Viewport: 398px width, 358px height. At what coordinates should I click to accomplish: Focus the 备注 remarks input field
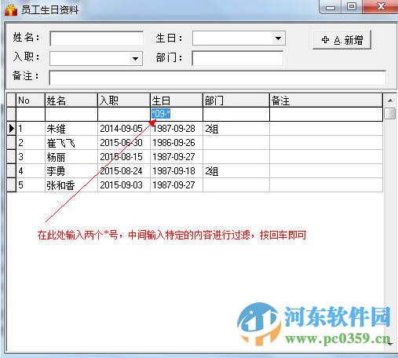coord(217,78)
